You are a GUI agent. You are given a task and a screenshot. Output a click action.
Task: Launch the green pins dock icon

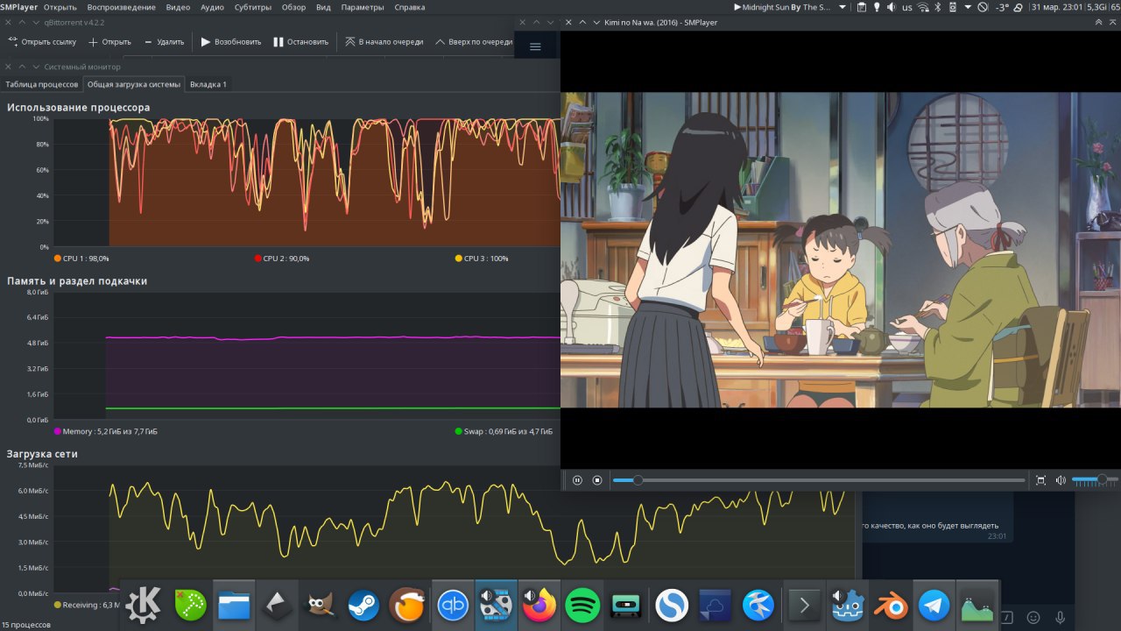click(x=190, y=605)
